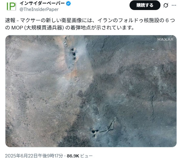Click the lower pair of craters in the image

(94, 133)
